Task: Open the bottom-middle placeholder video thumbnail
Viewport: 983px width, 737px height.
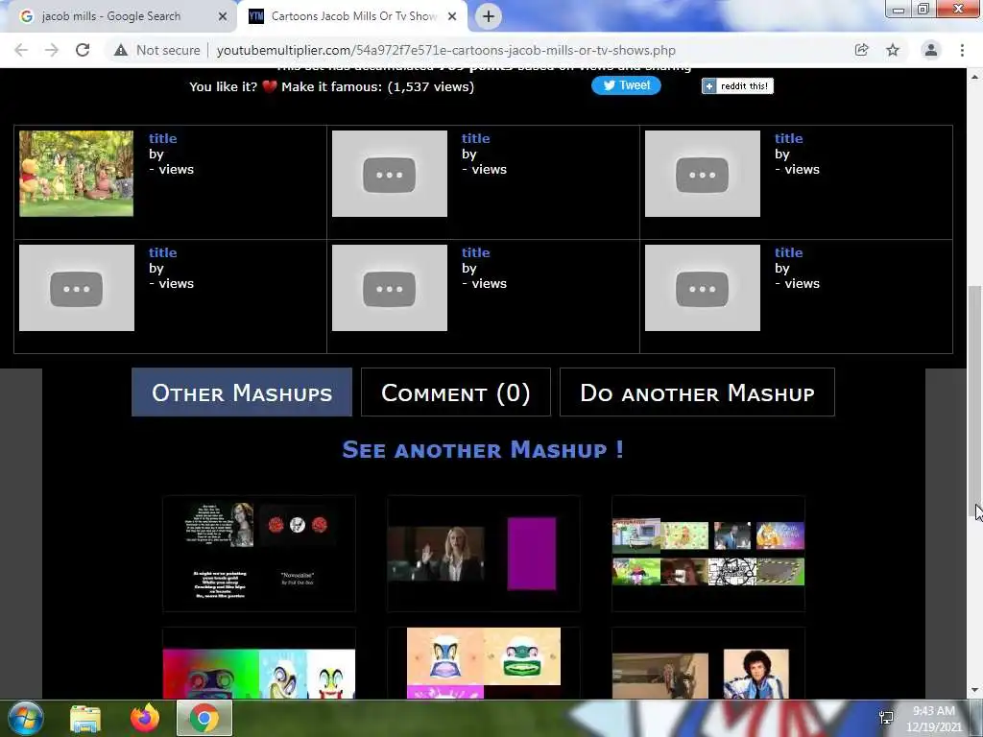Action: pos(390,288)
